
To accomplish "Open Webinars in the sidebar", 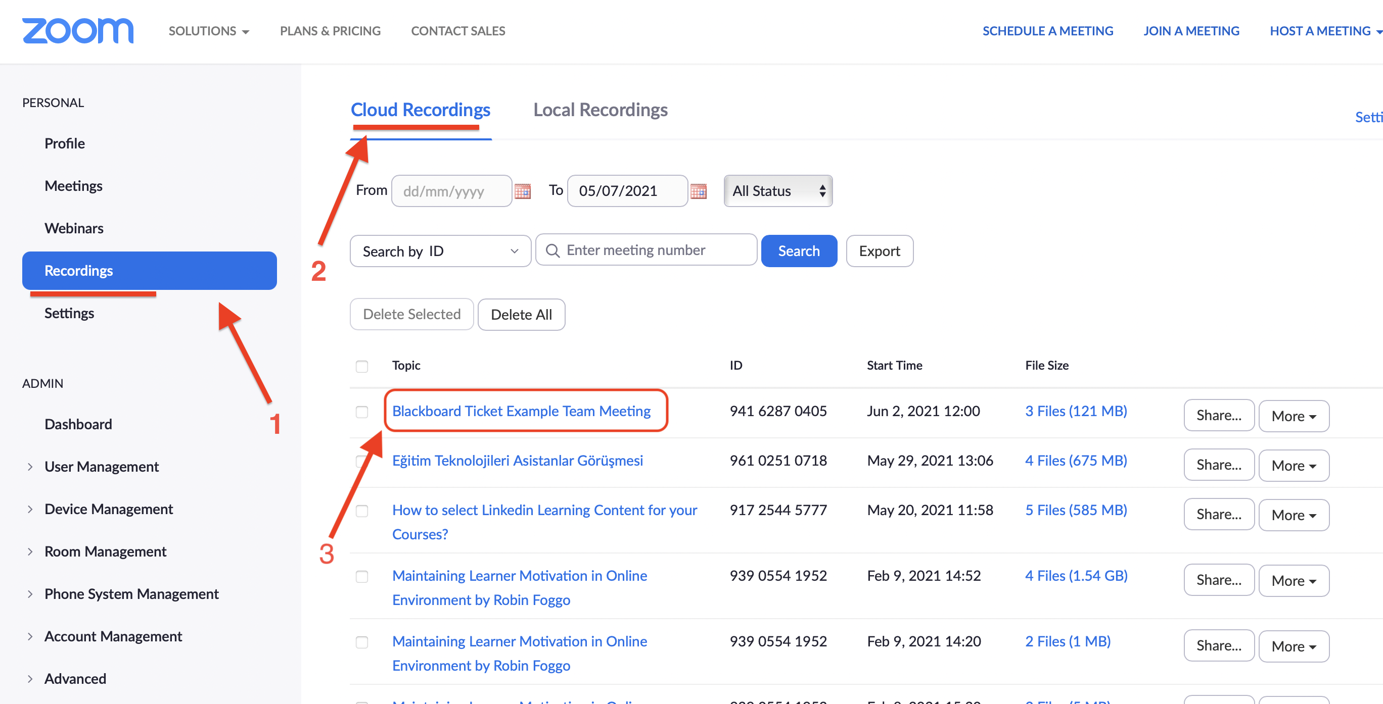I will tap(74, 228).
